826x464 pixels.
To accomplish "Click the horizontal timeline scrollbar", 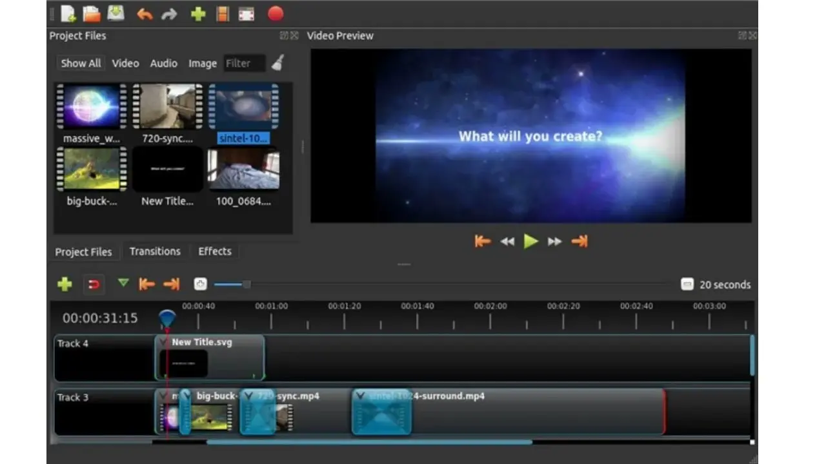I will tap(369, 442).
